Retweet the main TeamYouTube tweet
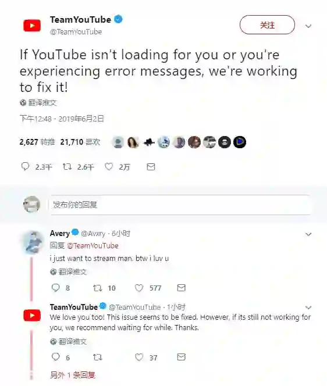 (x=67, y=167)
